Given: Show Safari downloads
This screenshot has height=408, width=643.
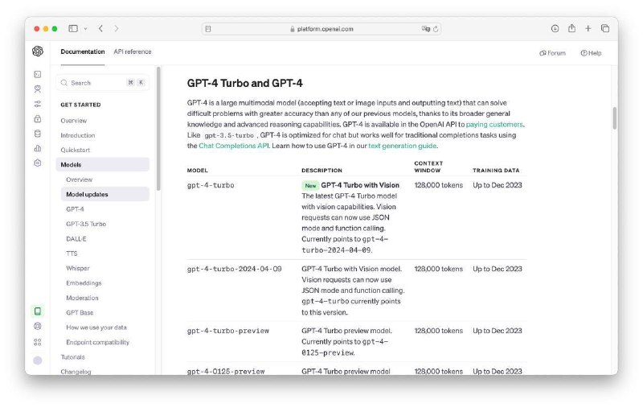Looking at the screenshot, I should [555, 28].
